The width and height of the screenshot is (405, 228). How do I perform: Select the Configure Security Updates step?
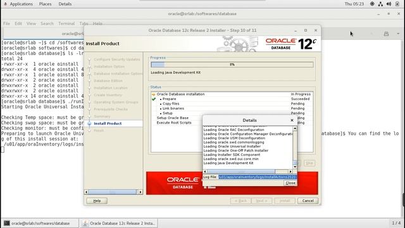point(116,60)
